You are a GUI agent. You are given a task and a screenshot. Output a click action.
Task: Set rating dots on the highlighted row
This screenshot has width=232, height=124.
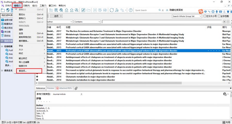coord(214,51)
